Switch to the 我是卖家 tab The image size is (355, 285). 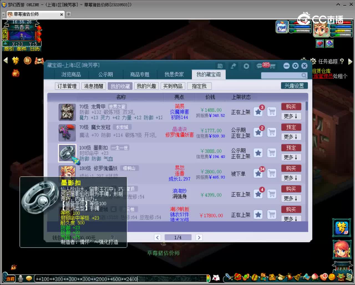point(174,74)
